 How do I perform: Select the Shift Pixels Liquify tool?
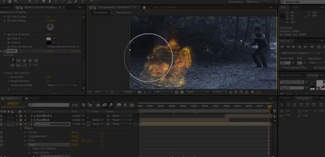pyautogui.click(x=19, y=65)
